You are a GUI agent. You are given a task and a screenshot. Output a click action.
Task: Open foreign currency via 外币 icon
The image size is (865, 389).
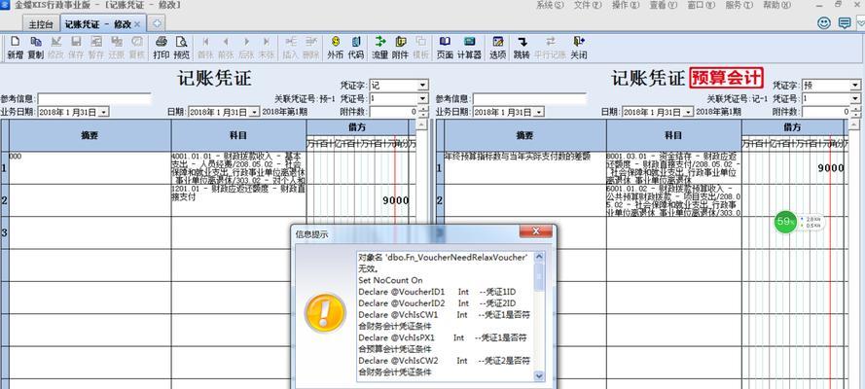point(335,48)
